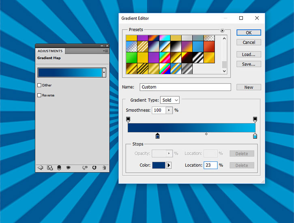Maximize the Gradient Editor window
This screenshot has width=294, height=223.
click(x=241, y=18)
